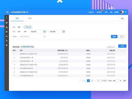
Task: Click the previous page 上一页 button
Action: point(82,81)
